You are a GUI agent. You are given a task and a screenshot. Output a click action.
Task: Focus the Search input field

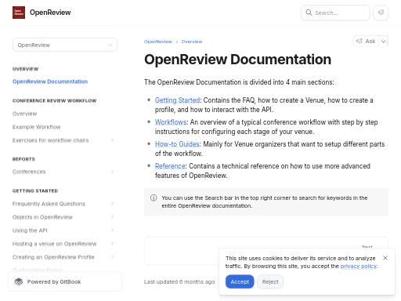[335, 13]
